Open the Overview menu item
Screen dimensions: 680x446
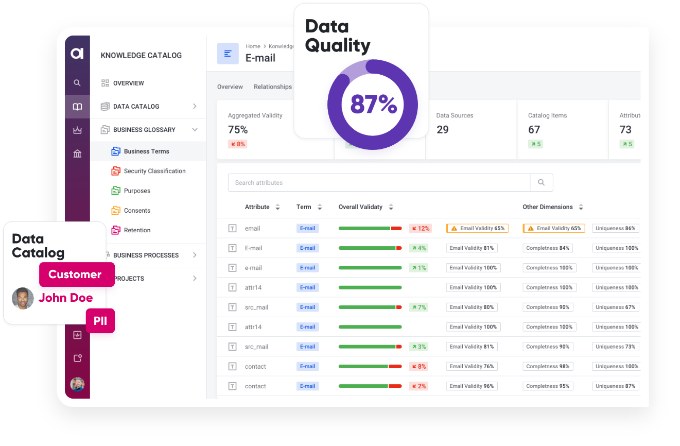(x=148, y=83)
